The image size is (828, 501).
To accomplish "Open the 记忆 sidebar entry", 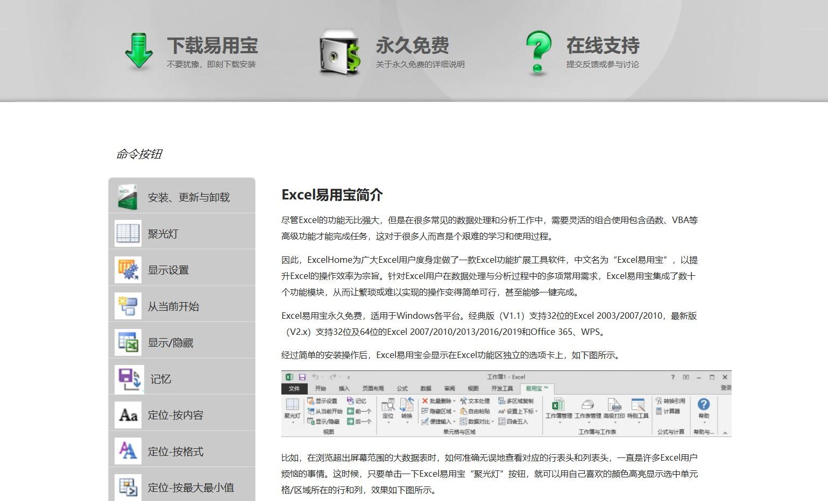I will pyautogui.click(x=127, y=378).
